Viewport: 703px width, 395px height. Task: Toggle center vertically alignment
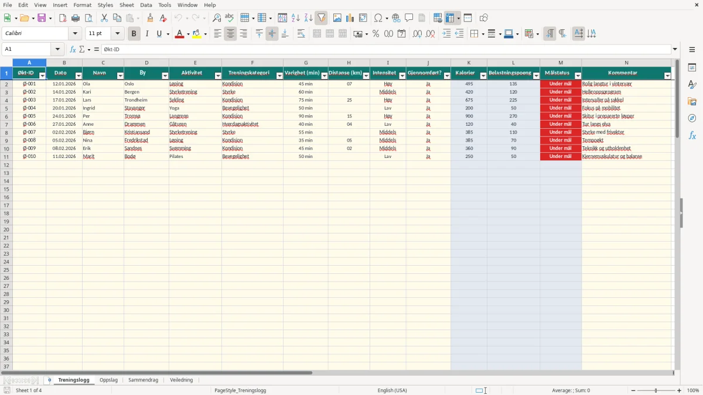pos(272,34)
